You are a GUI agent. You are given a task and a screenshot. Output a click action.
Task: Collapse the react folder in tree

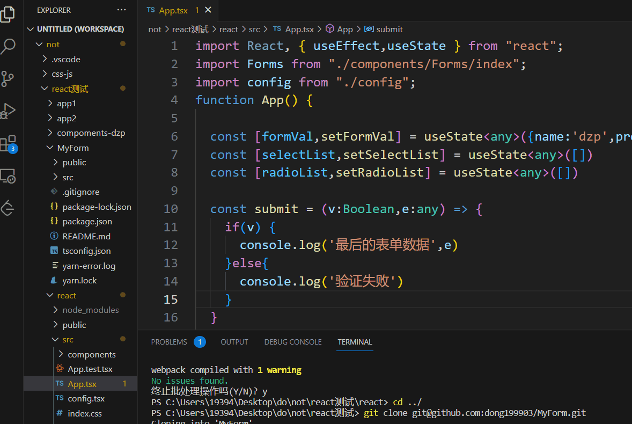tap(50, 295)
